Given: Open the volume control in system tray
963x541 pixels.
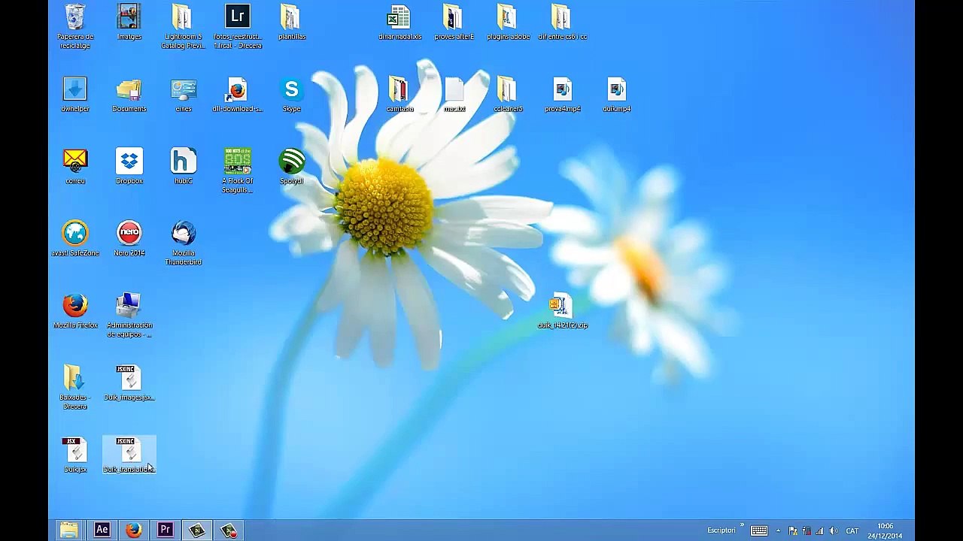Looking at the screenshot, I should [834, 530].
